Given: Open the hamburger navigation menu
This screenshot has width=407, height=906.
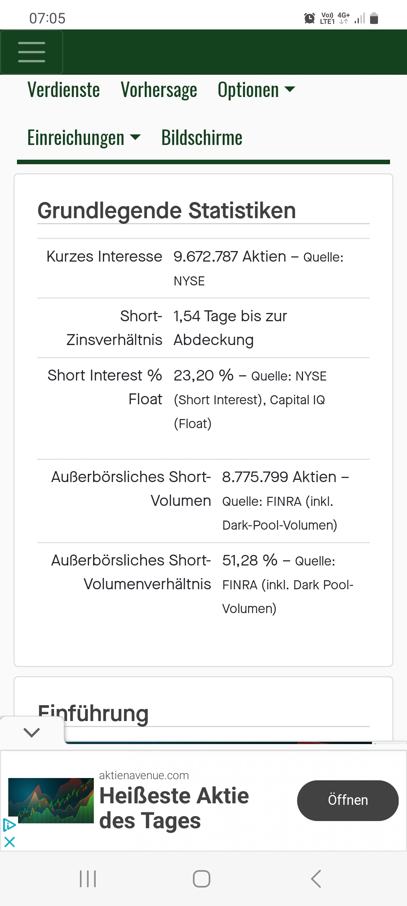Looking at the screenshot, I should pos(32,52).
